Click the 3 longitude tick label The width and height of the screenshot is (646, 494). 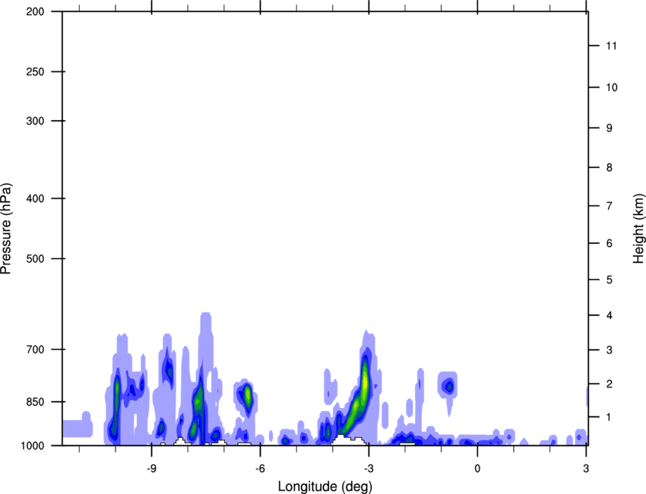[586, 468]
